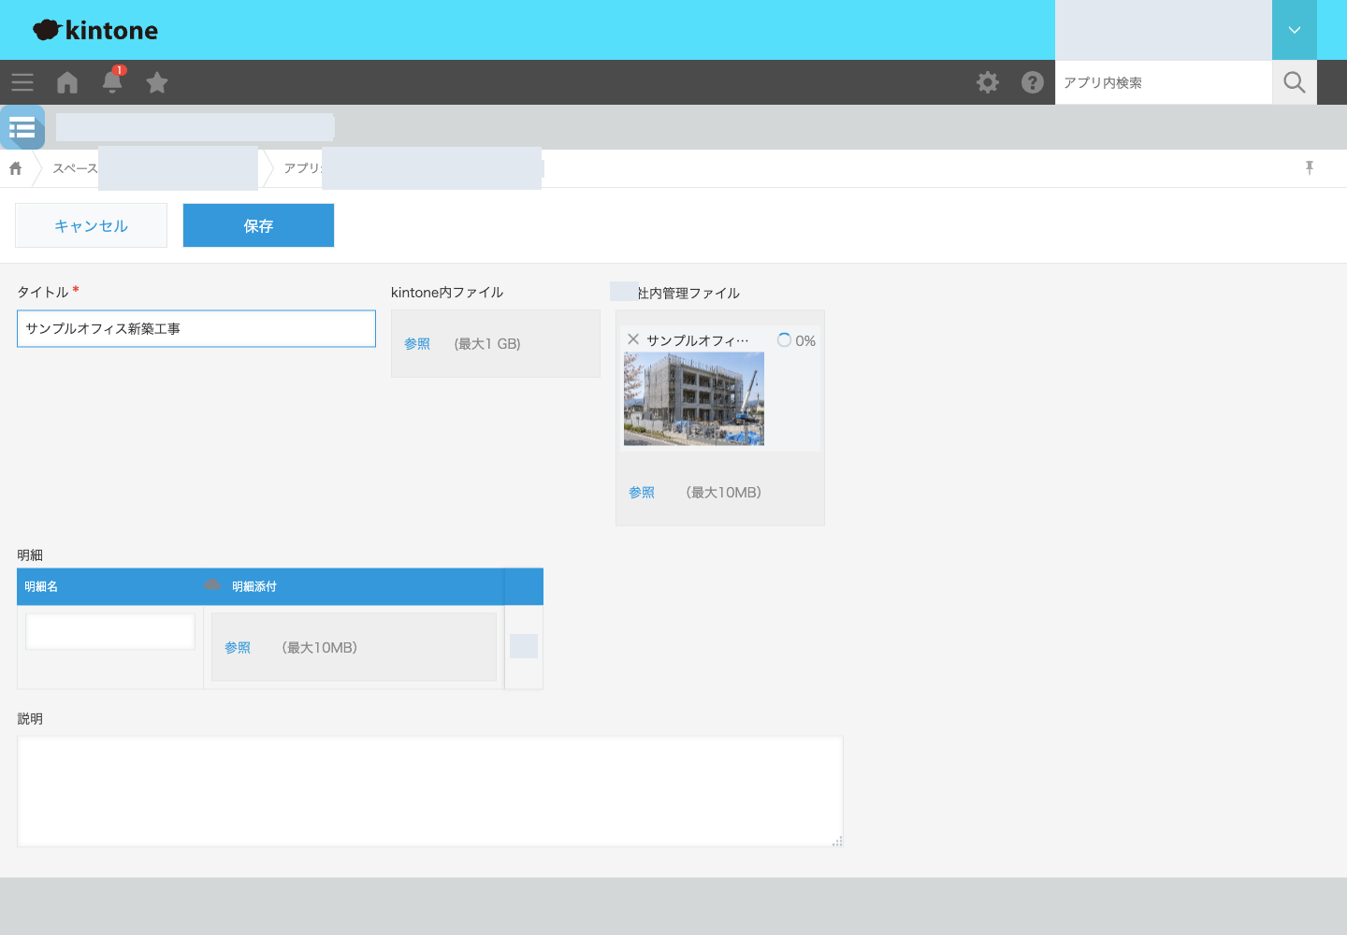1347x935 pixels.
Task: Open the settings gear icon
Action: pos(988,82)
